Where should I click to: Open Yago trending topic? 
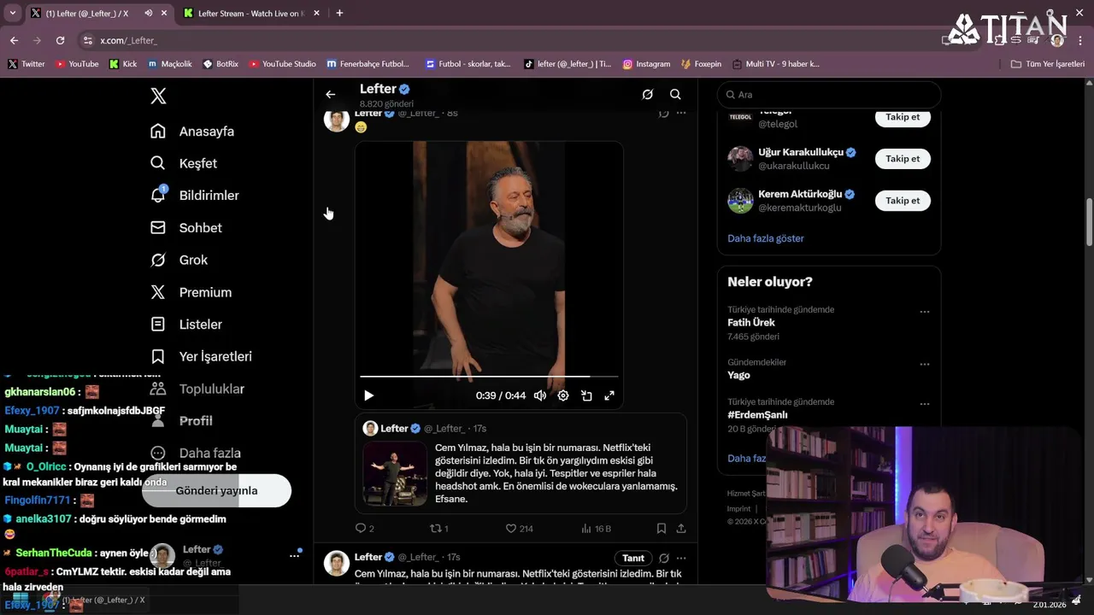(738, 375)
